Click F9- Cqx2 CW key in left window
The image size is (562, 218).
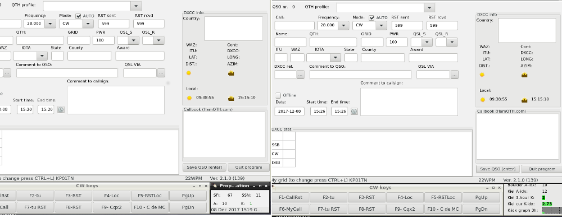(111, 207)
